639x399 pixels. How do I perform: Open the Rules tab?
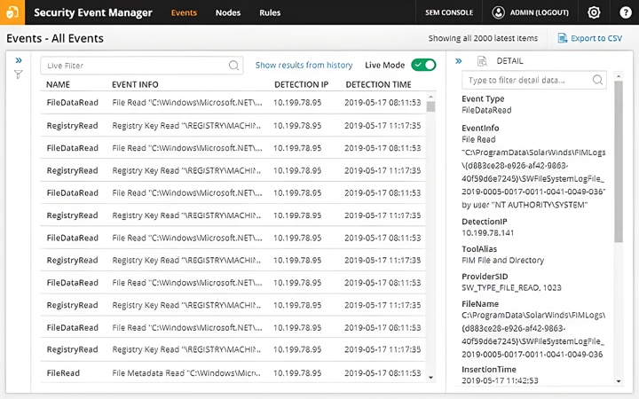pyautogui.click(x=270, y=12)
